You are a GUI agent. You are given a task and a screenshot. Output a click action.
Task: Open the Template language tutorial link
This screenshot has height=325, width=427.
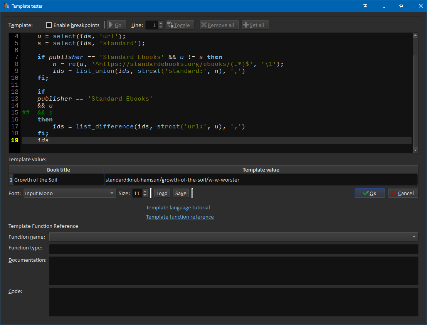[178, 207]
